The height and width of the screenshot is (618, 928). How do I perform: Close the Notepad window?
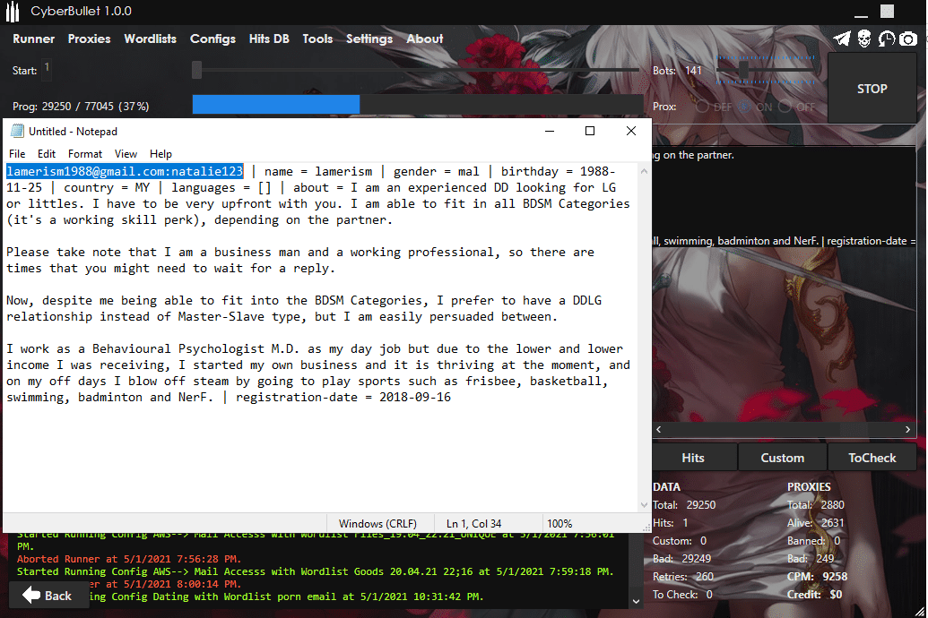click(631, 131)
